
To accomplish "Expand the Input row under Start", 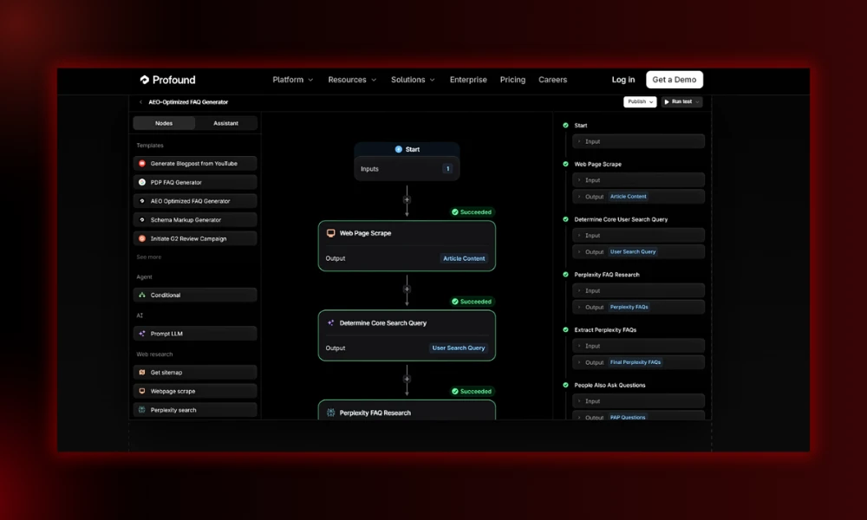I will (x=639, y=141).
